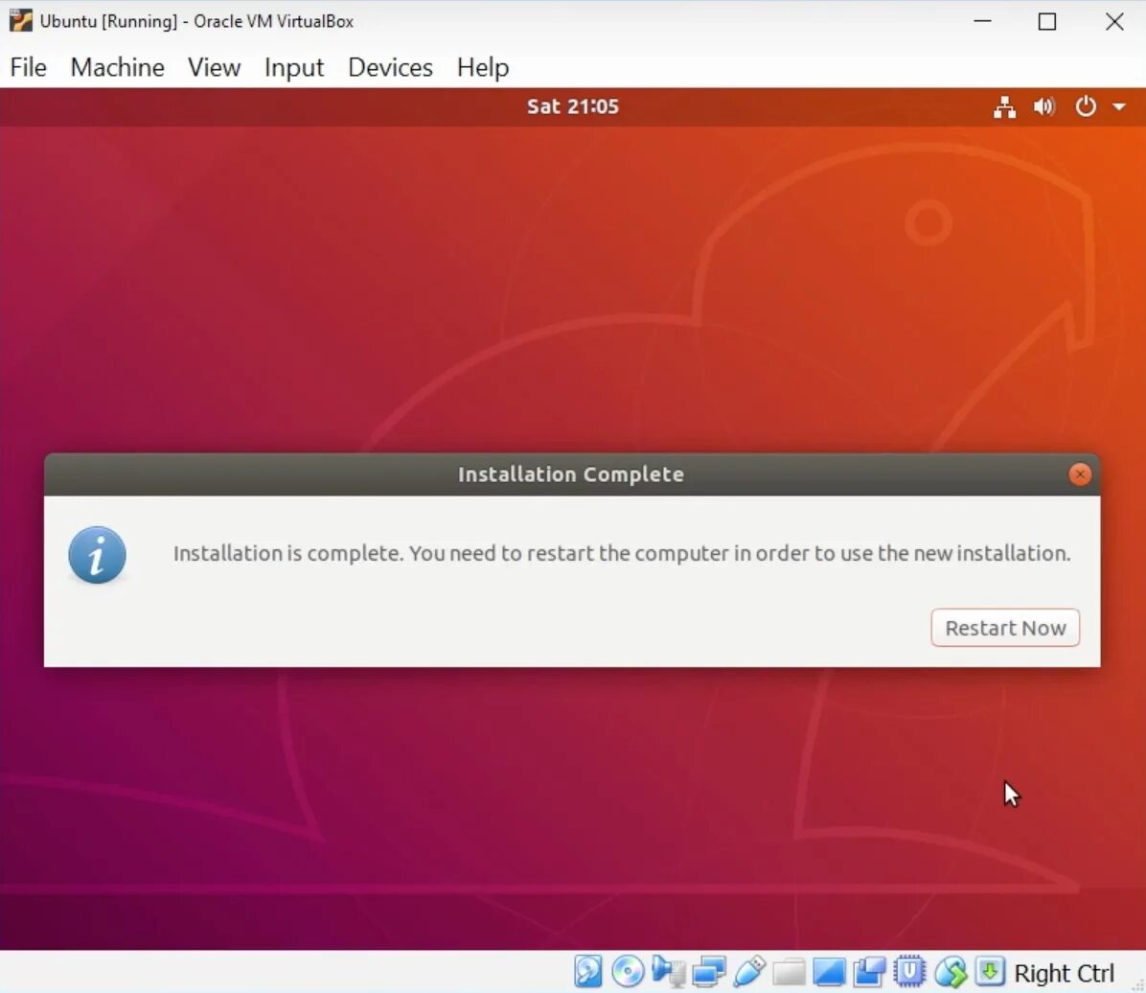Close the Installation Complete dialog
1146x993 pixels.
[x=1080, y=474]
